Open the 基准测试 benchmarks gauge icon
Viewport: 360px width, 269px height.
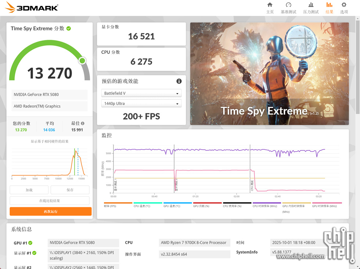tap(288, 5)
